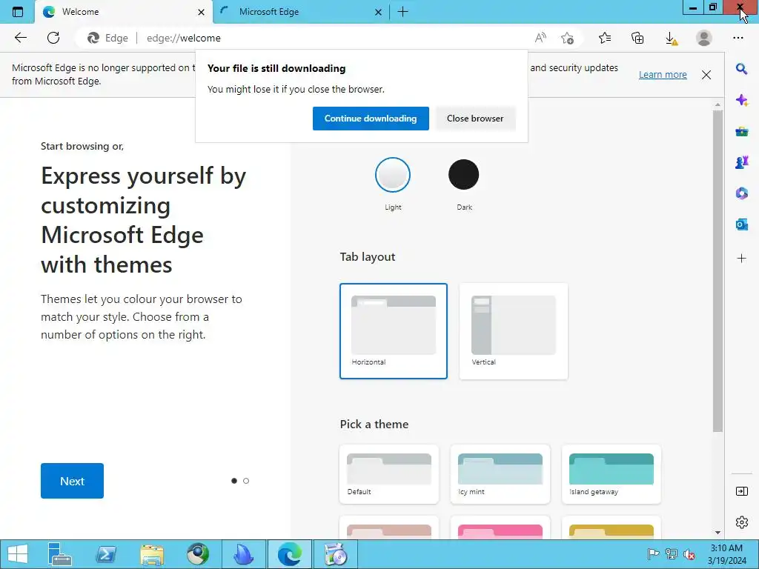Viewport: 759px width, 569px height.
Task: Switch to the Welcome tab
Action: click(x=124, y=12)
